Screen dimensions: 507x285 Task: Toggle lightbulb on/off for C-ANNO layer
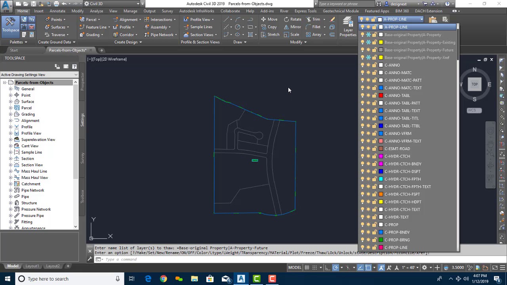(x=362, y=65)
